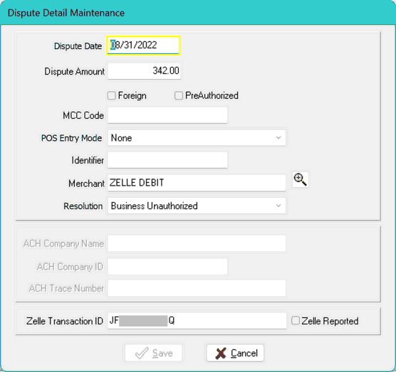Click the Identifier input field
Image resolution: width=396 pixels, height=372 pixels.
(167, 160)
